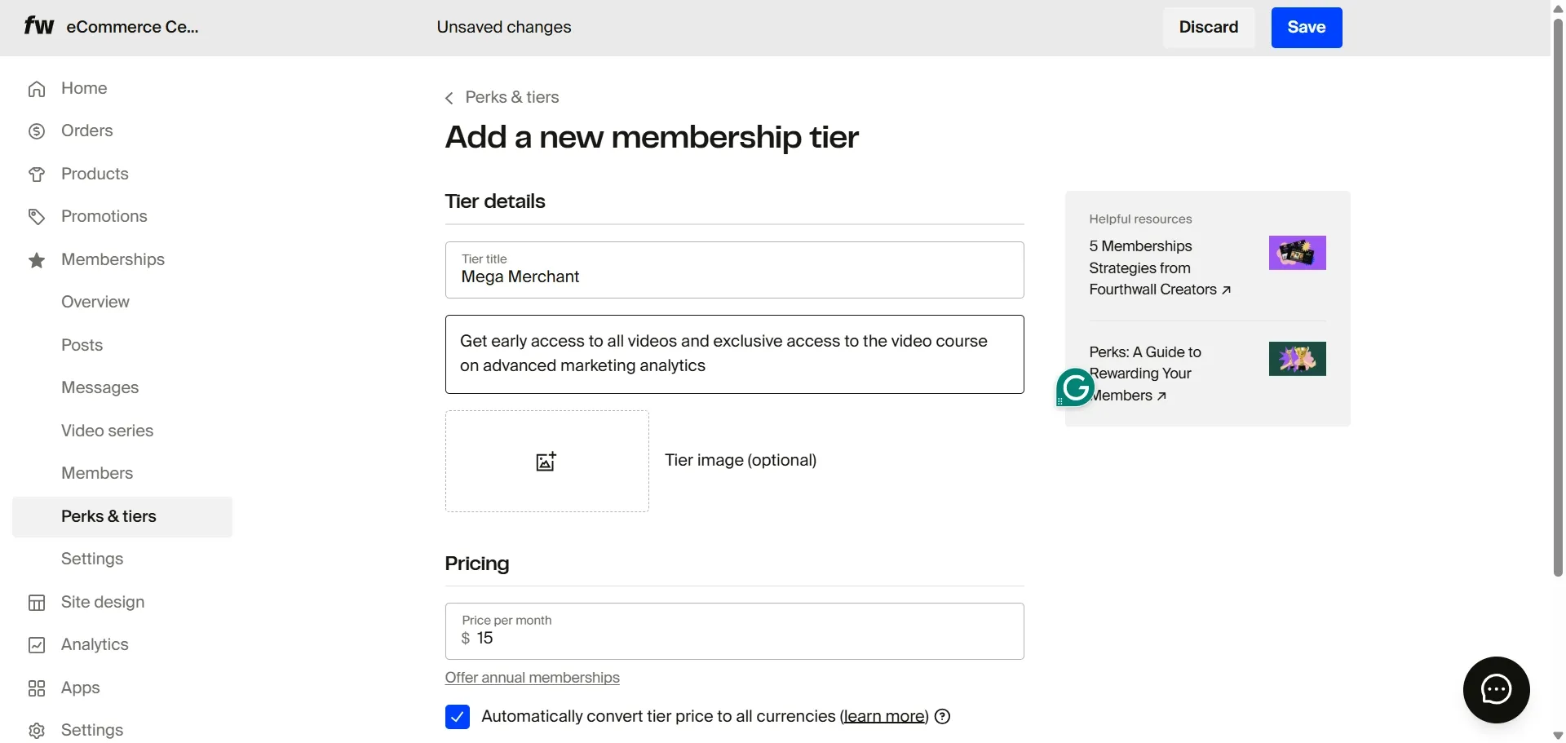Click the Apps grid icon
Screen dimensions: 1566x743
pos(37,688)
